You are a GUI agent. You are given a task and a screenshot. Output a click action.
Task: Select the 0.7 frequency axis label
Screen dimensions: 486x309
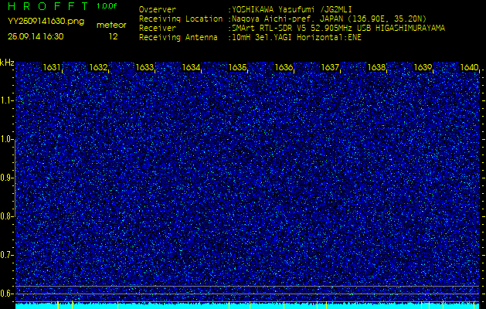[x=6, y=255]
